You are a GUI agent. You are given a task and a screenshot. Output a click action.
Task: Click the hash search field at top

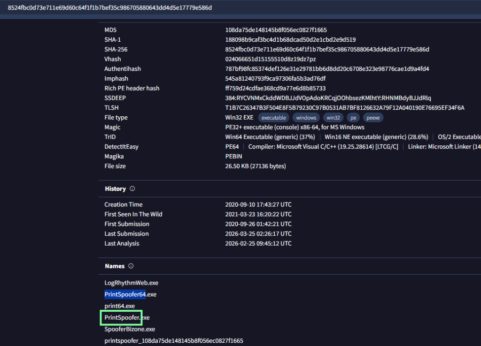coord(188,8)
